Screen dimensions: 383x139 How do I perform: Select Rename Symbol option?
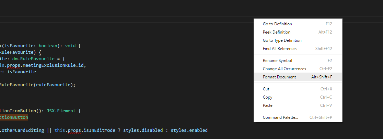[298, 61]
